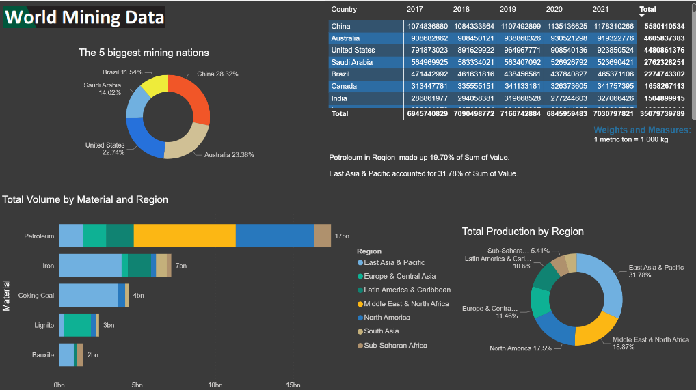This screenshot has width=696, height=390.
Task: Click the sort arrow above Total column
Action: [642, 14]
